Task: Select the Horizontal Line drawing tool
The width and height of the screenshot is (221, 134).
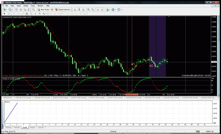Action: (18, 14)
